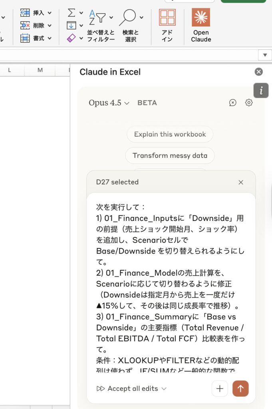The width and height of the screenshot is (272, 409).
Task: Click the fill down icon
Action: tap(71, 26)
